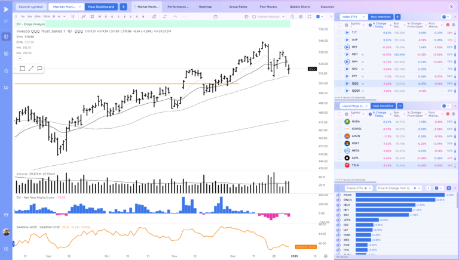Click New Watchlist button beside Index ETFs

[380, 17]
